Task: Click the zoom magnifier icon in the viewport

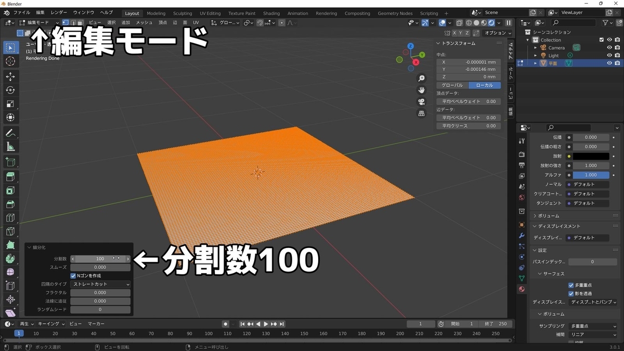Action: click(422, 78)
